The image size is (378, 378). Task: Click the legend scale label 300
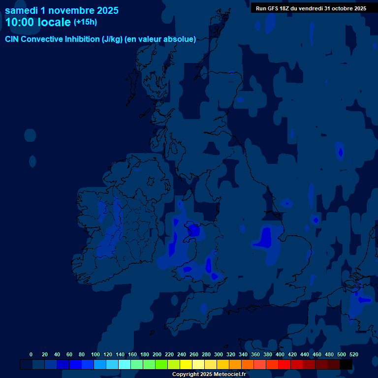[x=218, y=354]
